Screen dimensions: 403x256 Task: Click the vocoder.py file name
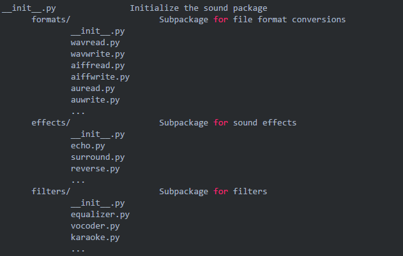point(95,226)
